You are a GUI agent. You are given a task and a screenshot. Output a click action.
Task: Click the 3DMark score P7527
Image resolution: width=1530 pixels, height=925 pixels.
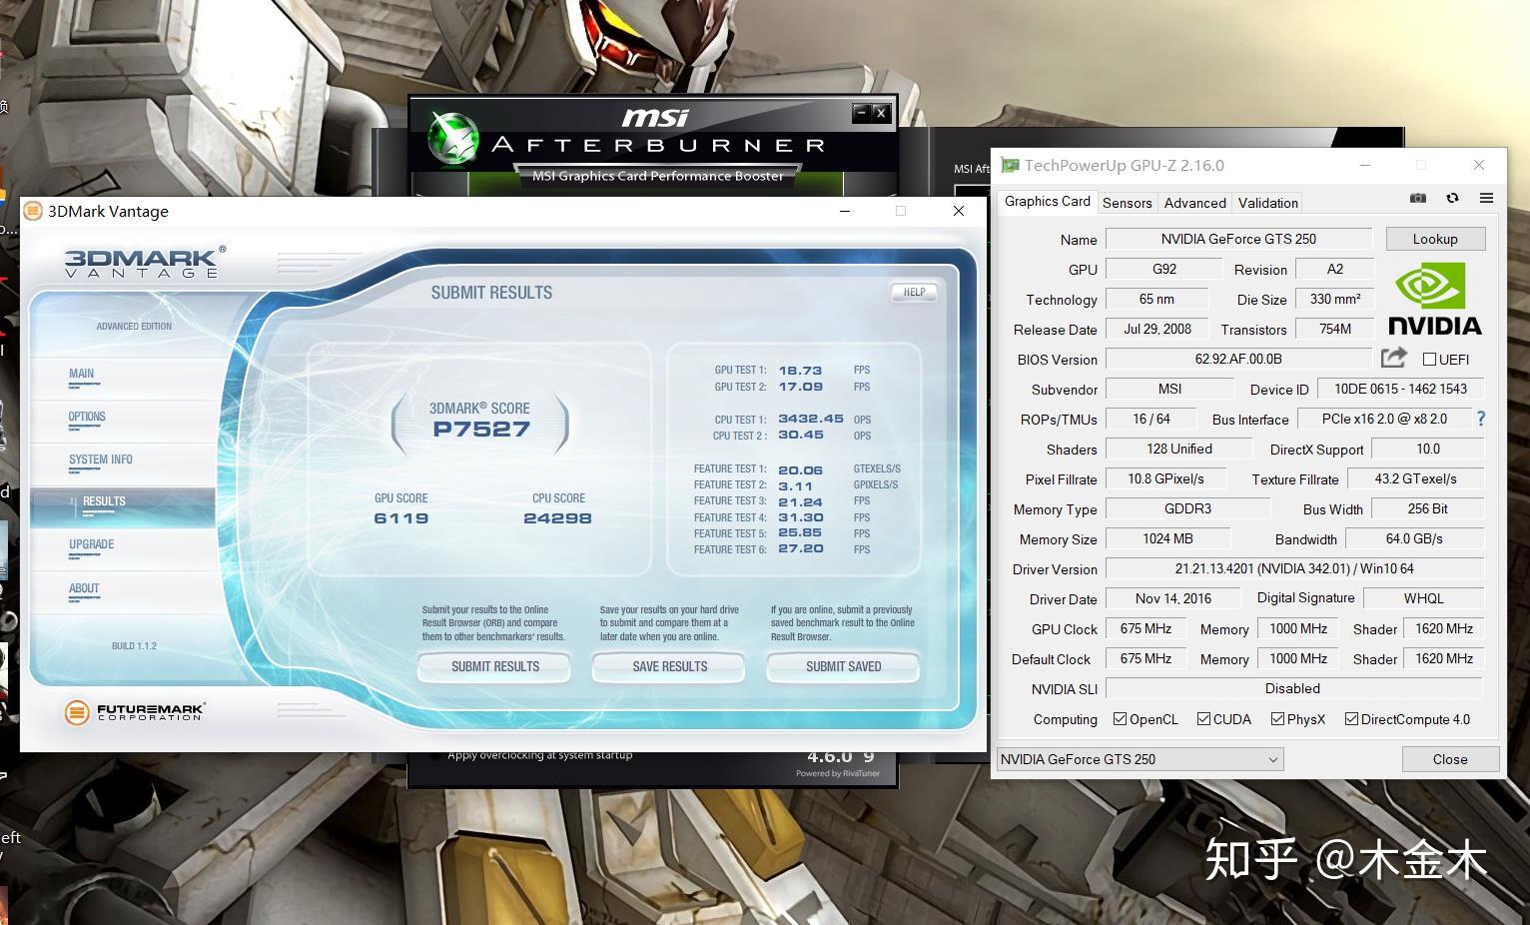coord(481,430)
